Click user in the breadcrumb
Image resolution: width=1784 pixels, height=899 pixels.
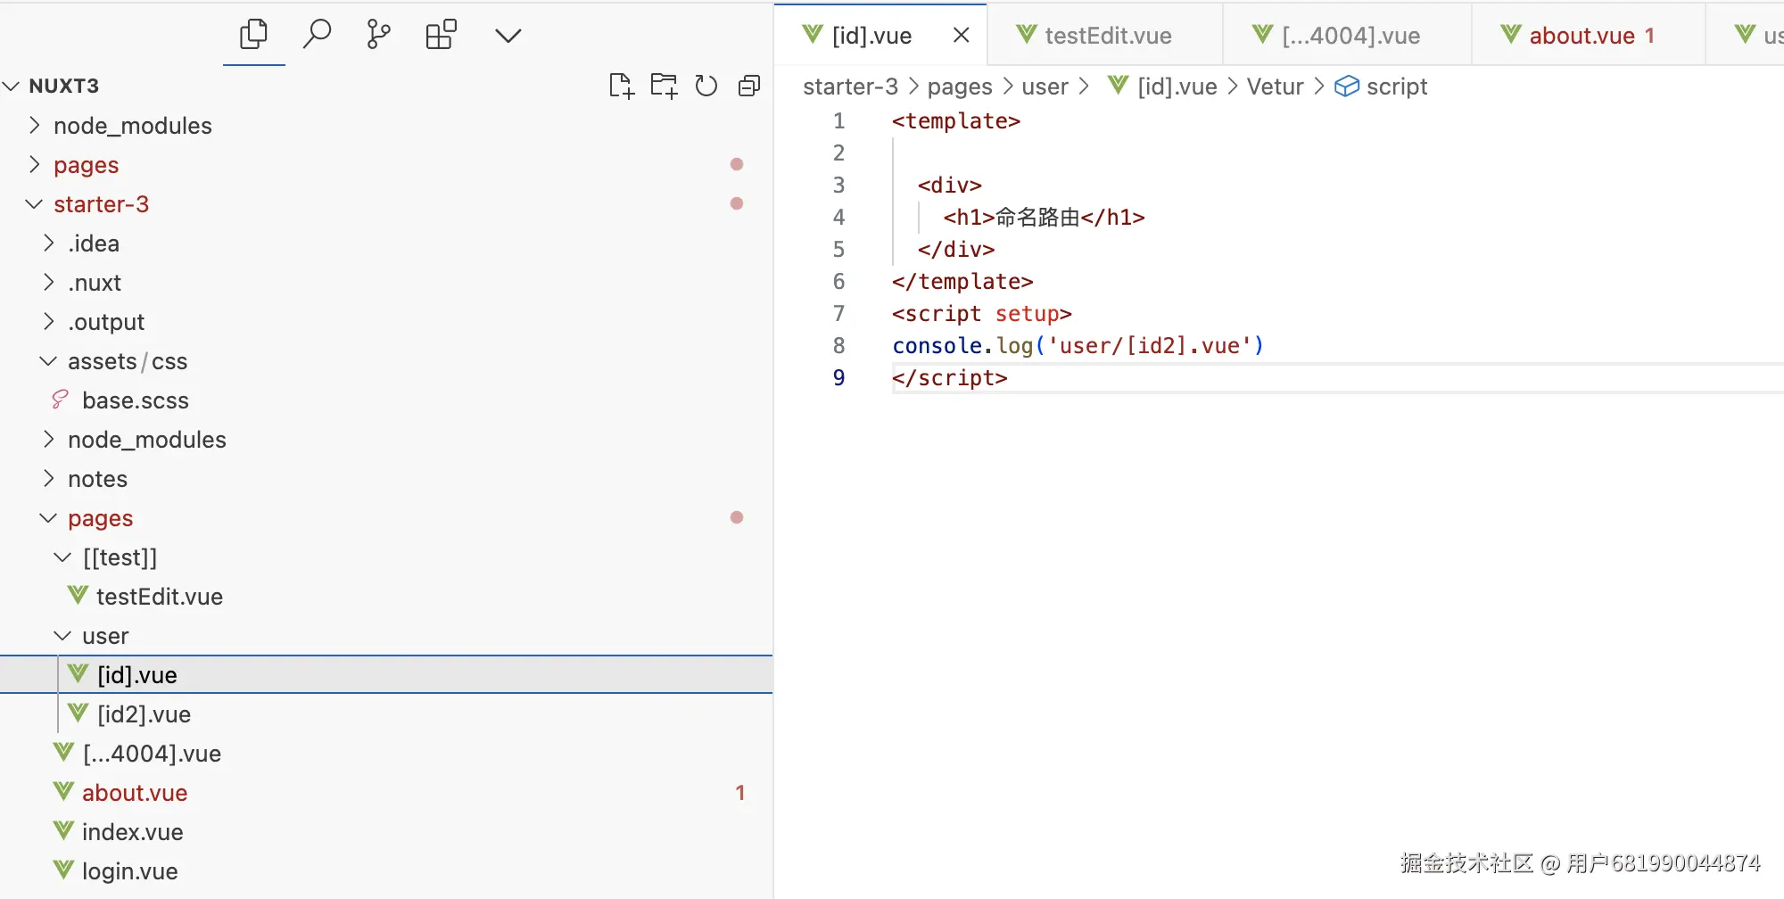[1045, 87]
